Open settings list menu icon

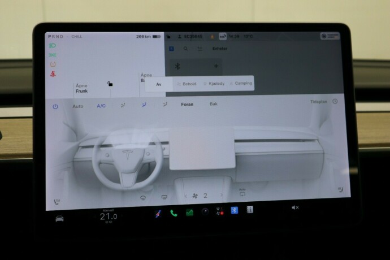click(x=200, y=49)
